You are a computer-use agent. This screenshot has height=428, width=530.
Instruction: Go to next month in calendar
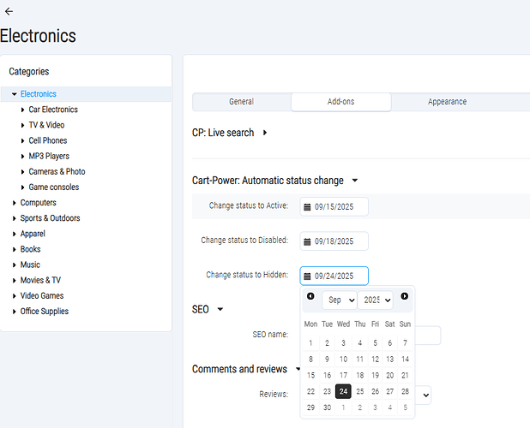(405, 296)
